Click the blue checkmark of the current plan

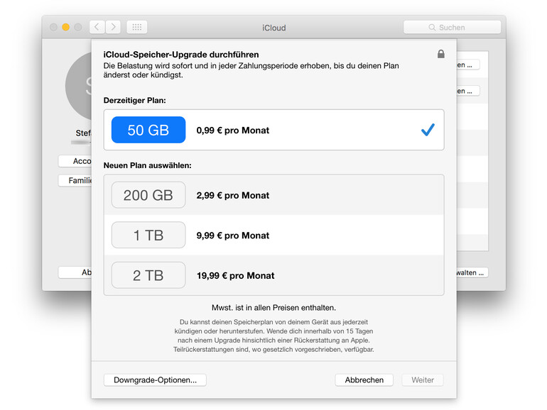point(428,130)
